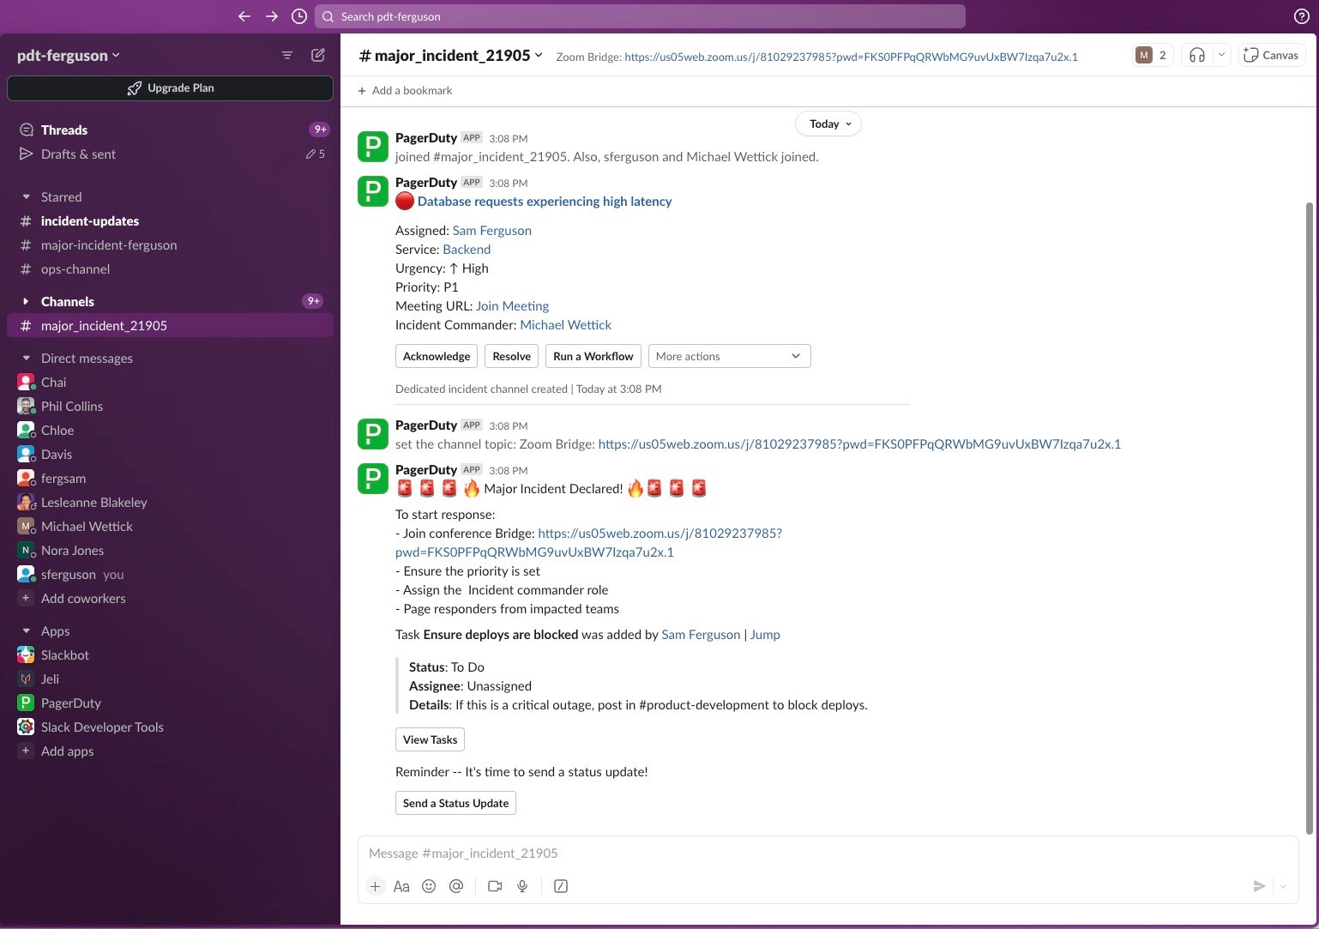
Task: Open the Today date navigation dropdown
Action: coord(827,124)
